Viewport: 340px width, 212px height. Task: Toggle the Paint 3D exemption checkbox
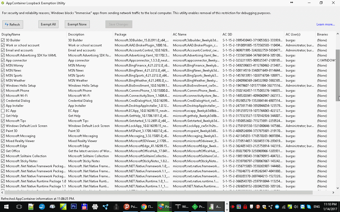pyautogui.click(x=3, y=131)
